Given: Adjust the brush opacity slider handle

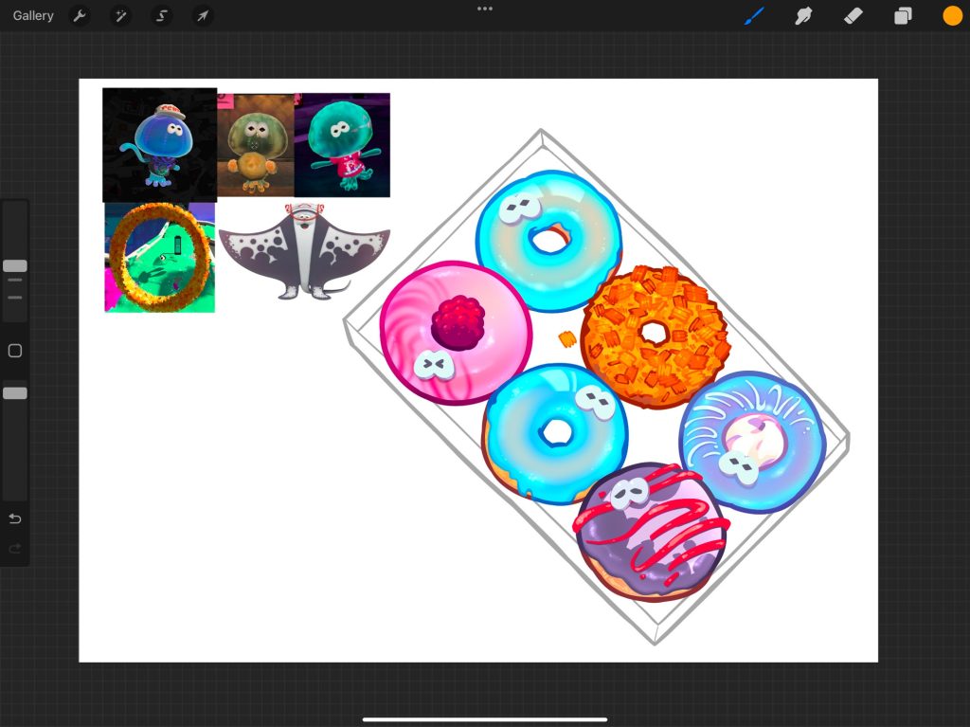Looking at the screenshot, I should point(15,393).
